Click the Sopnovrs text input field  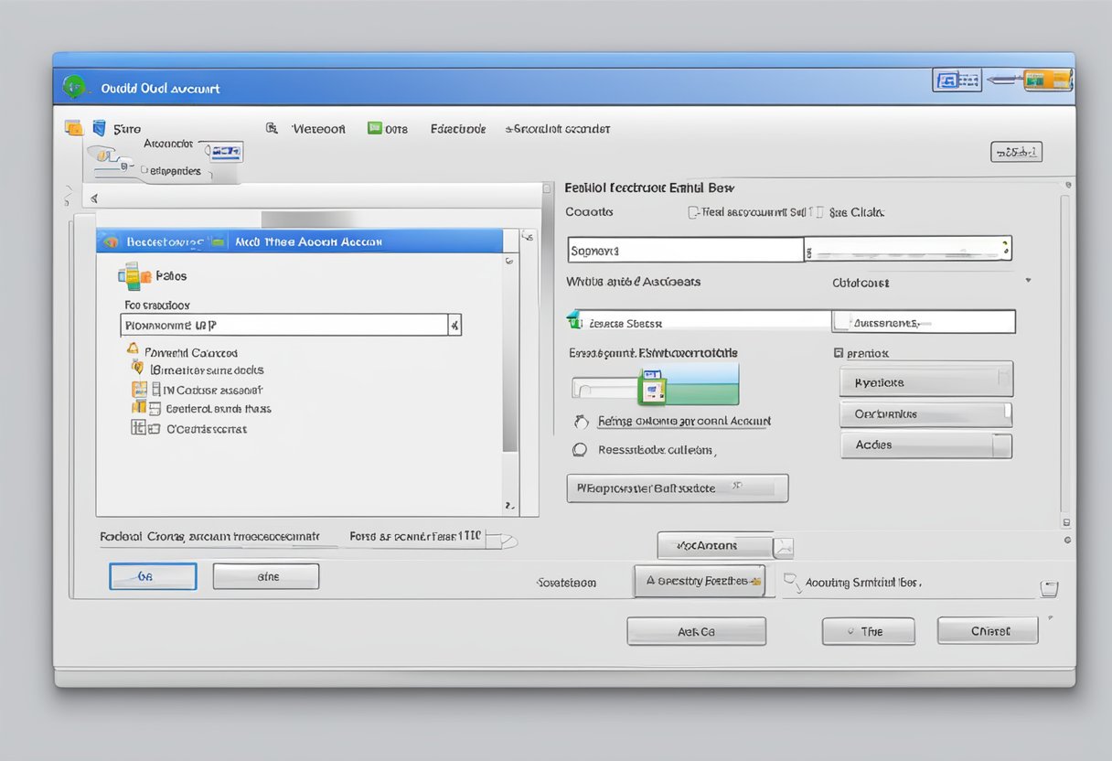(685, 250)
